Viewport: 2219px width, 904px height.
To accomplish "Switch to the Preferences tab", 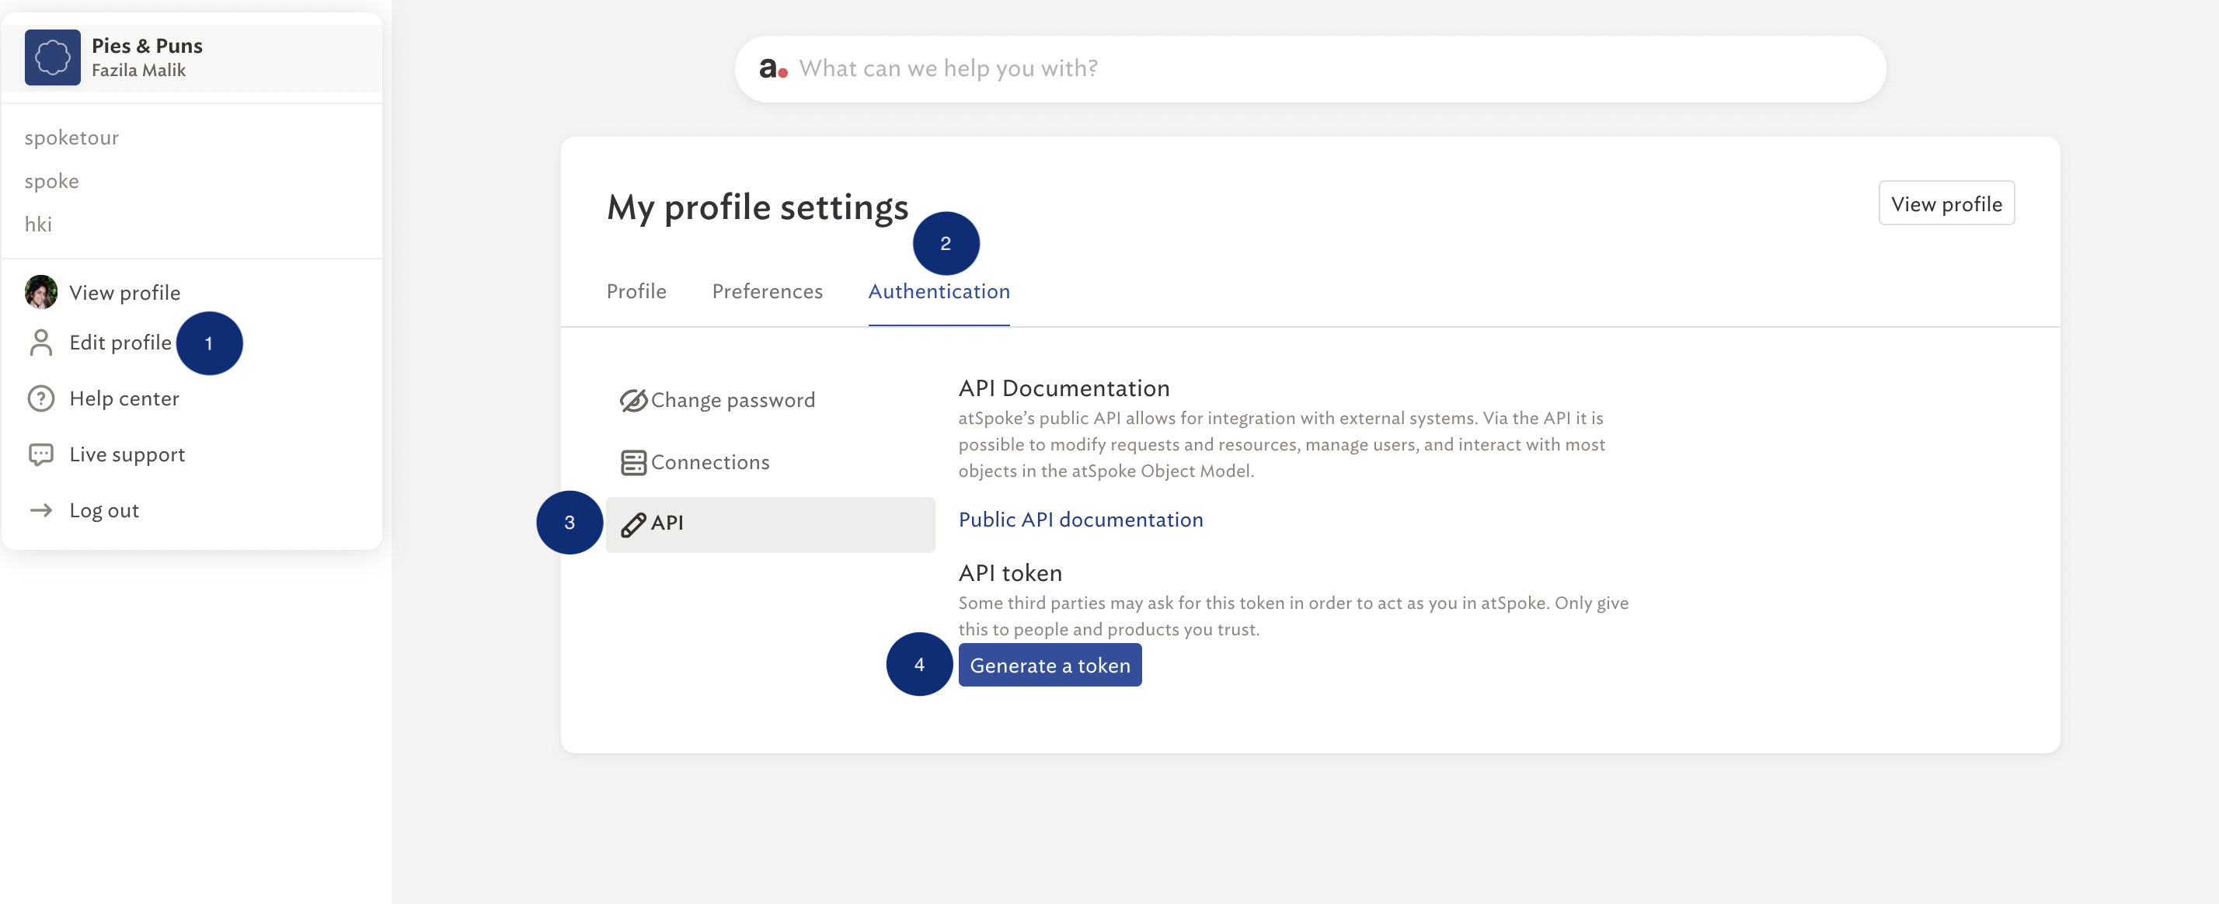I will click(767, 291).
